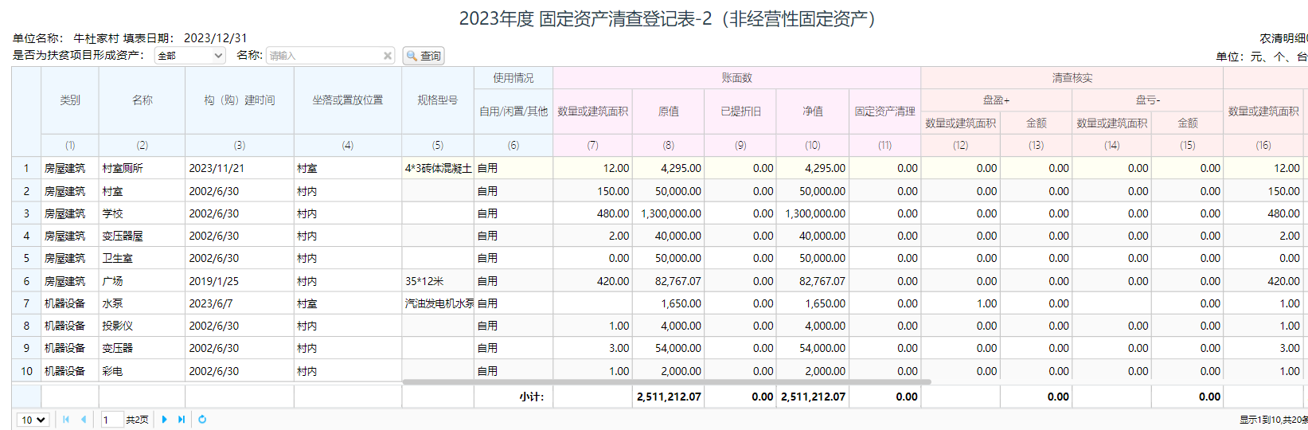Refresh the table with the reload icon
The height and width of the screenshot is (430, 1308).
pos(202,420)
